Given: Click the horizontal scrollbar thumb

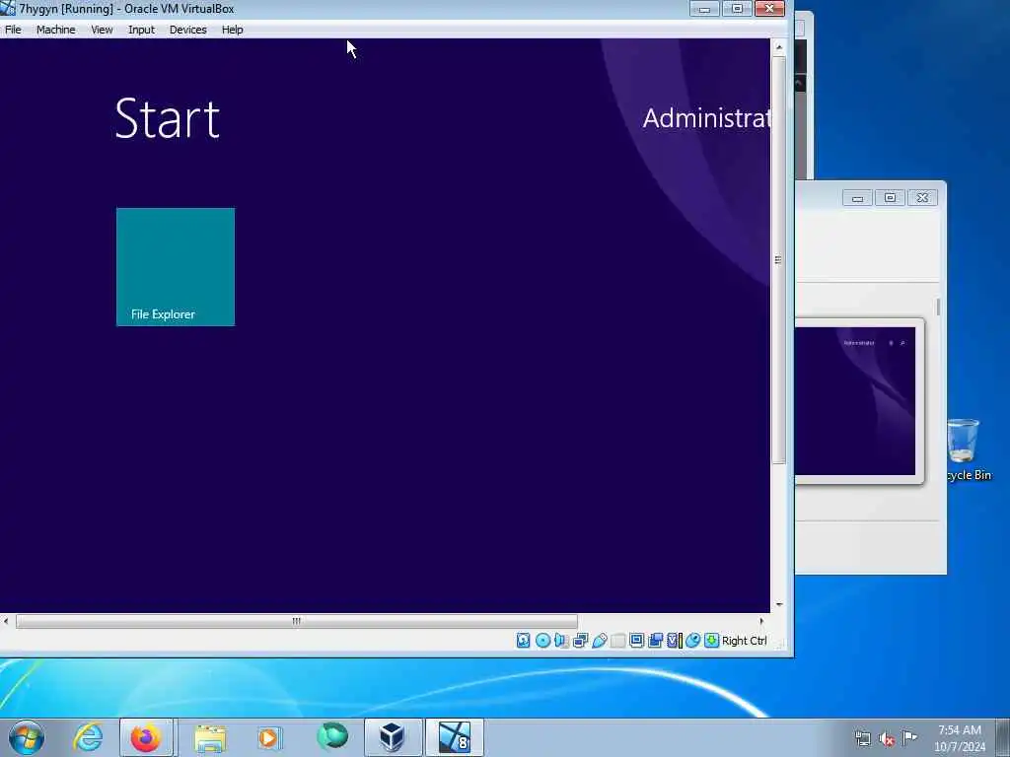Looking at the screenshot, I should (x=296, y=621).
